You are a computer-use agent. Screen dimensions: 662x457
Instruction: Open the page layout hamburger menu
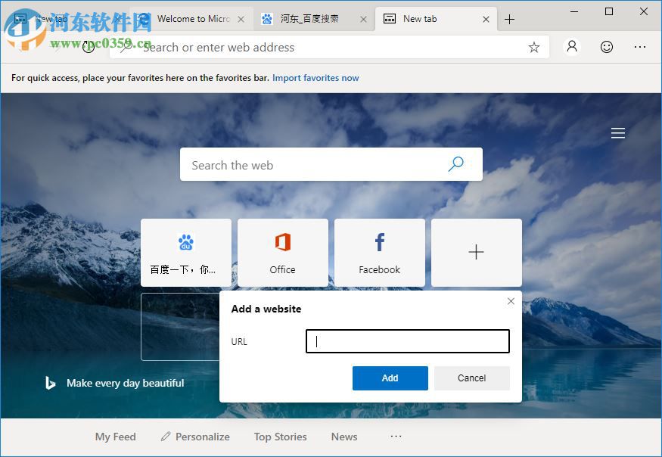click(x=617, y=132)
